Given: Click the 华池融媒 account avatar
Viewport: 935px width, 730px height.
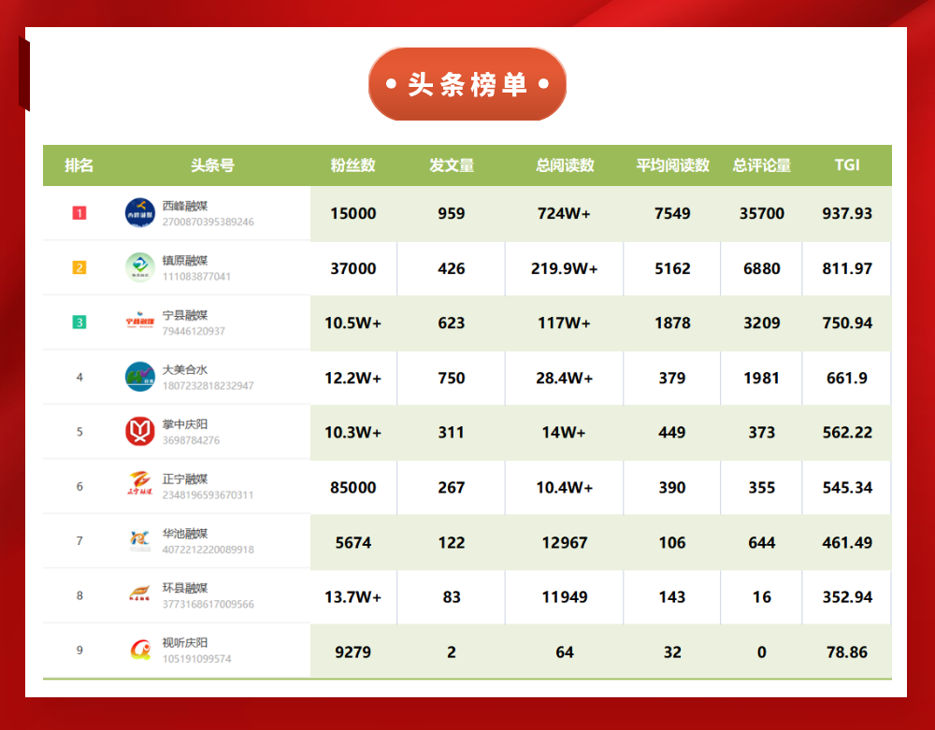Looking at the screenshot, I should click(x=140, y=541).
